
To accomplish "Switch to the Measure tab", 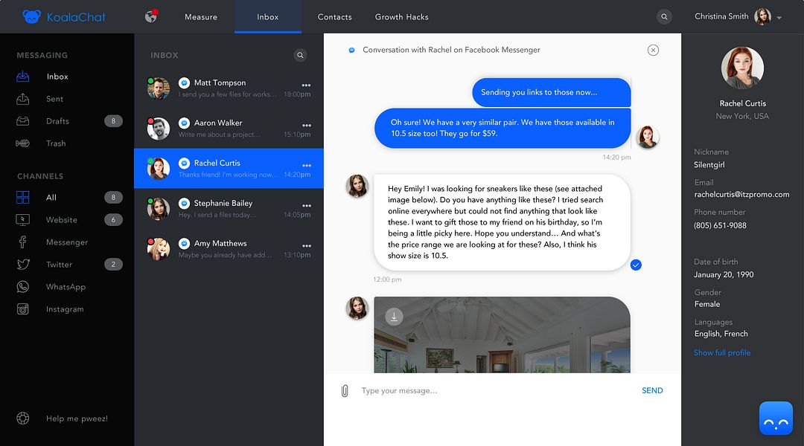I will point(201,17).
